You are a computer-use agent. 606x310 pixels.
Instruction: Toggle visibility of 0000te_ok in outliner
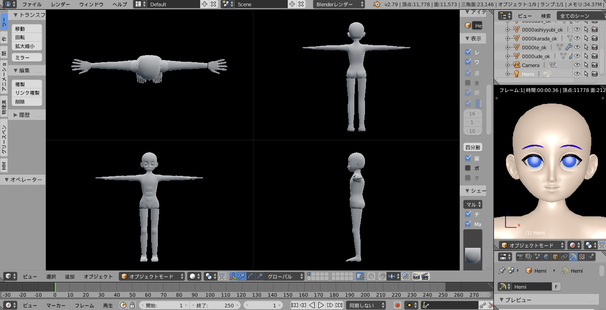coord(577,47)
